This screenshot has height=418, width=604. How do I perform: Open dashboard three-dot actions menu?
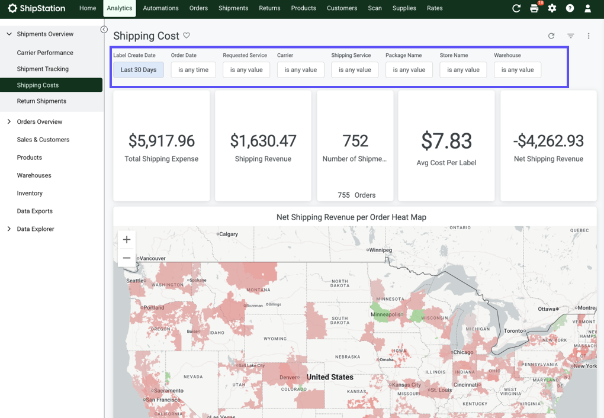click(x=588, y=36)
